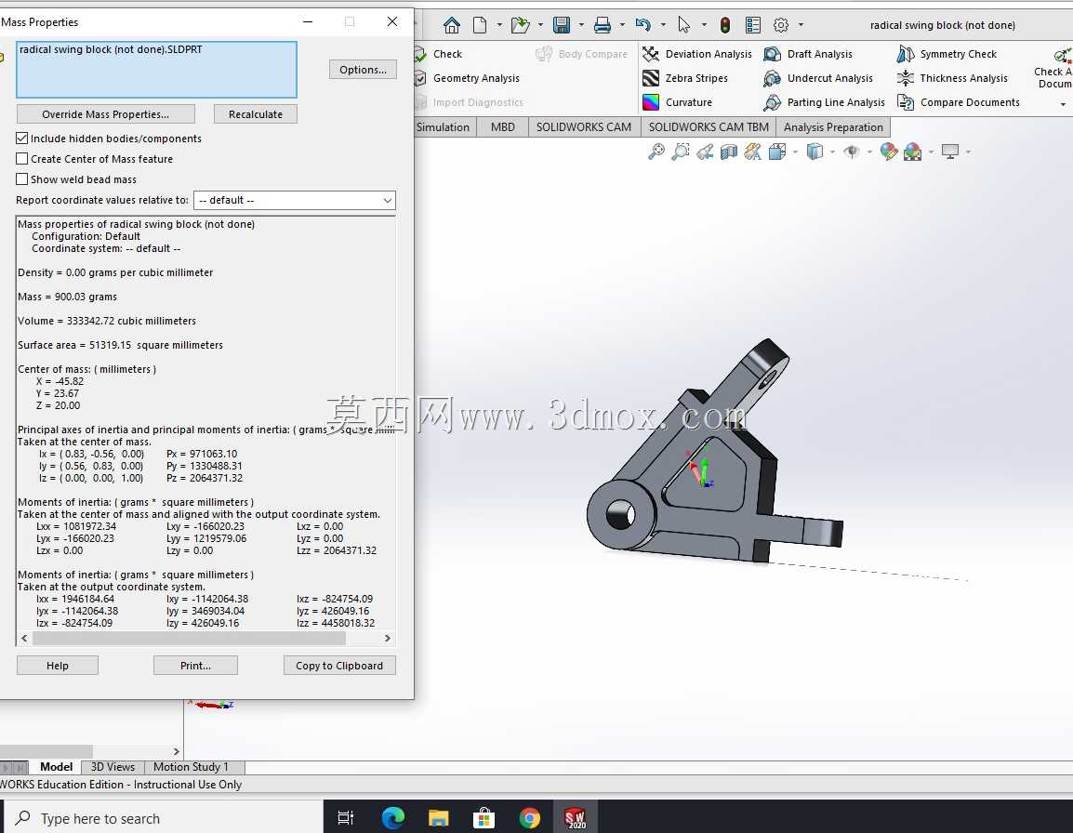Click the Print... button in Mass Properties
This screenshot has height=833, width=1073.
click(195, 666)
